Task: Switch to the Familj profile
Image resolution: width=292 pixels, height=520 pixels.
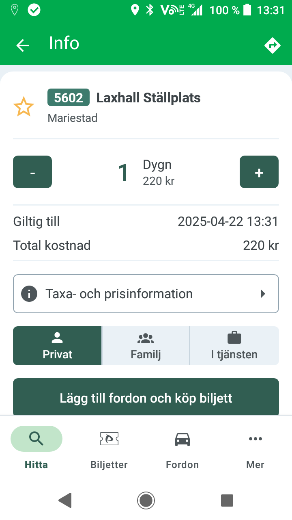Action: (x=146, y=346)
